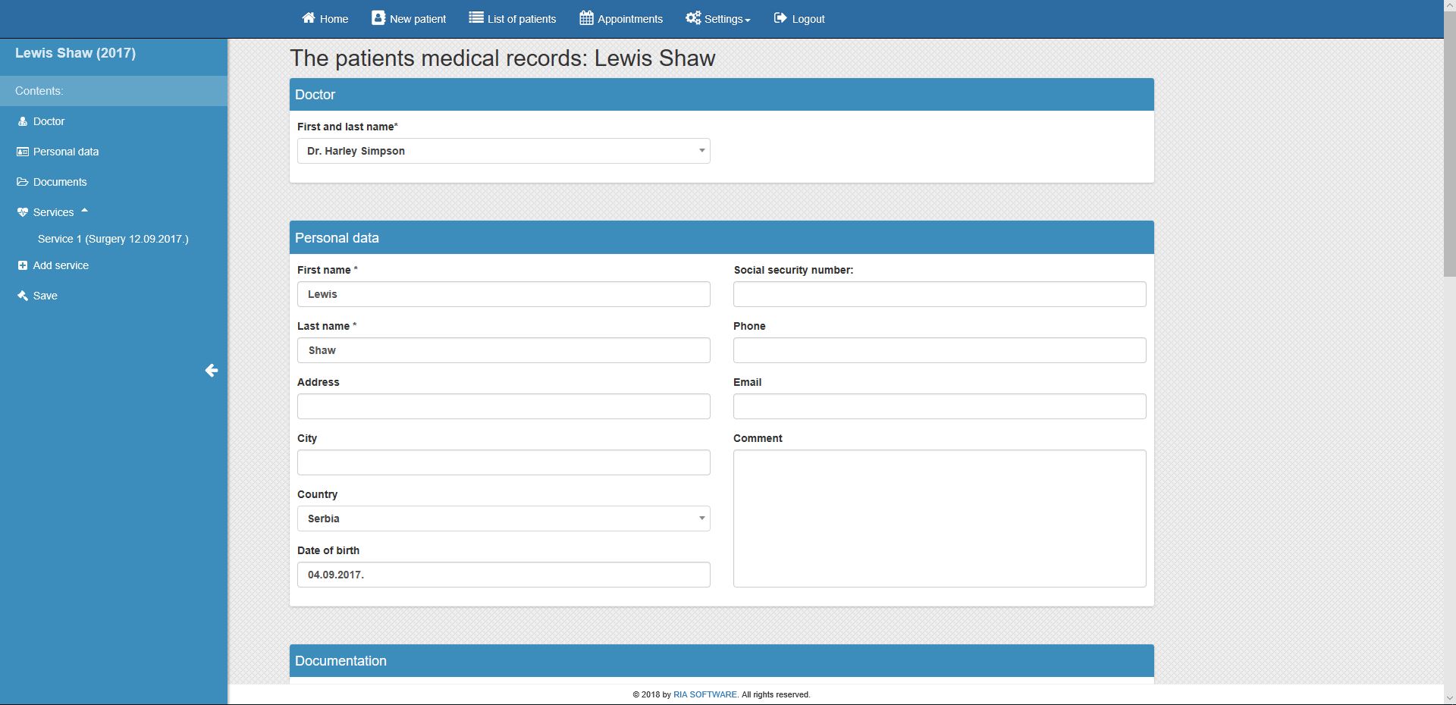Click the Appointments calendar icon
1456x705 pixels.
[x=586, y=18]
